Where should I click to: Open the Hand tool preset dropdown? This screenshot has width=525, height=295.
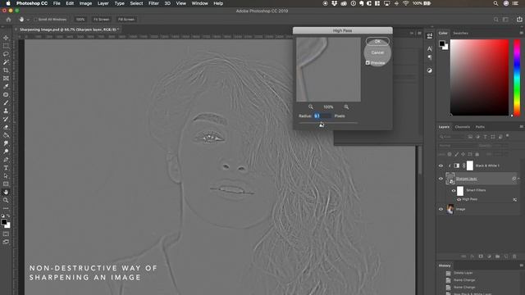28,20
